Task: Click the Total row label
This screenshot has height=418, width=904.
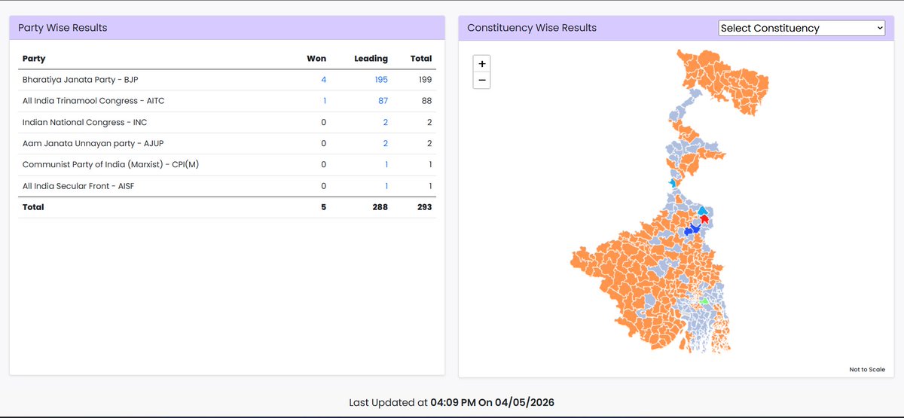Action: 33,207
